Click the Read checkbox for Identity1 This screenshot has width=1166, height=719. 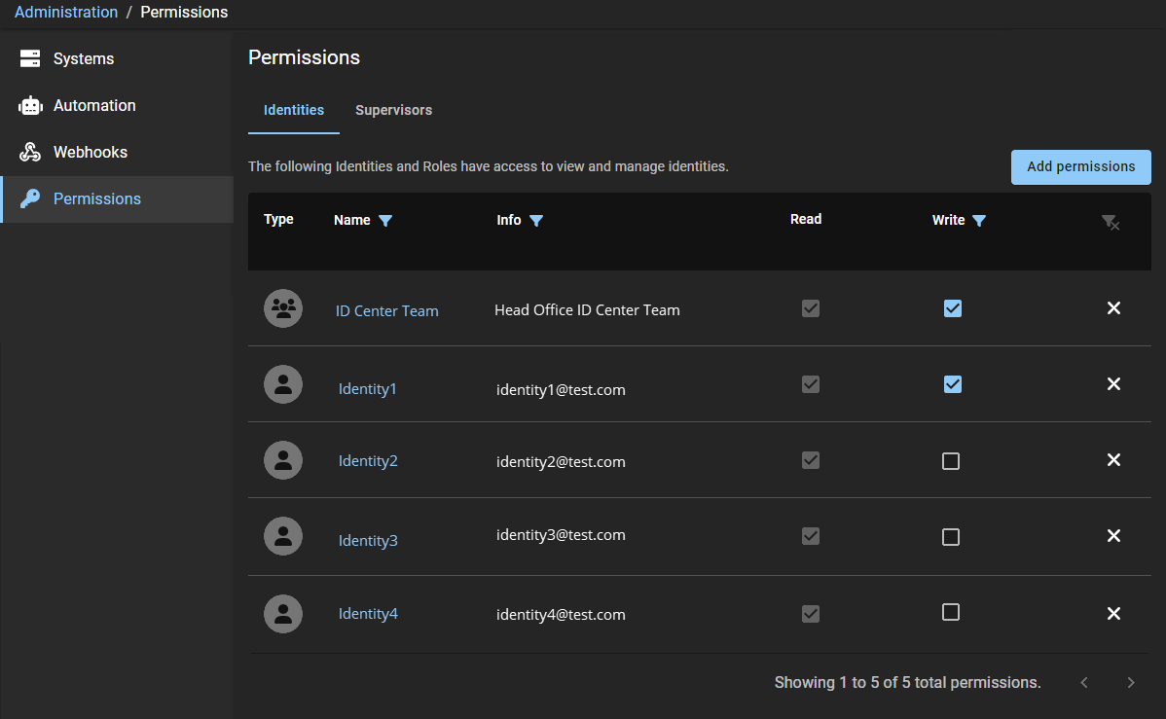point(811,384)
